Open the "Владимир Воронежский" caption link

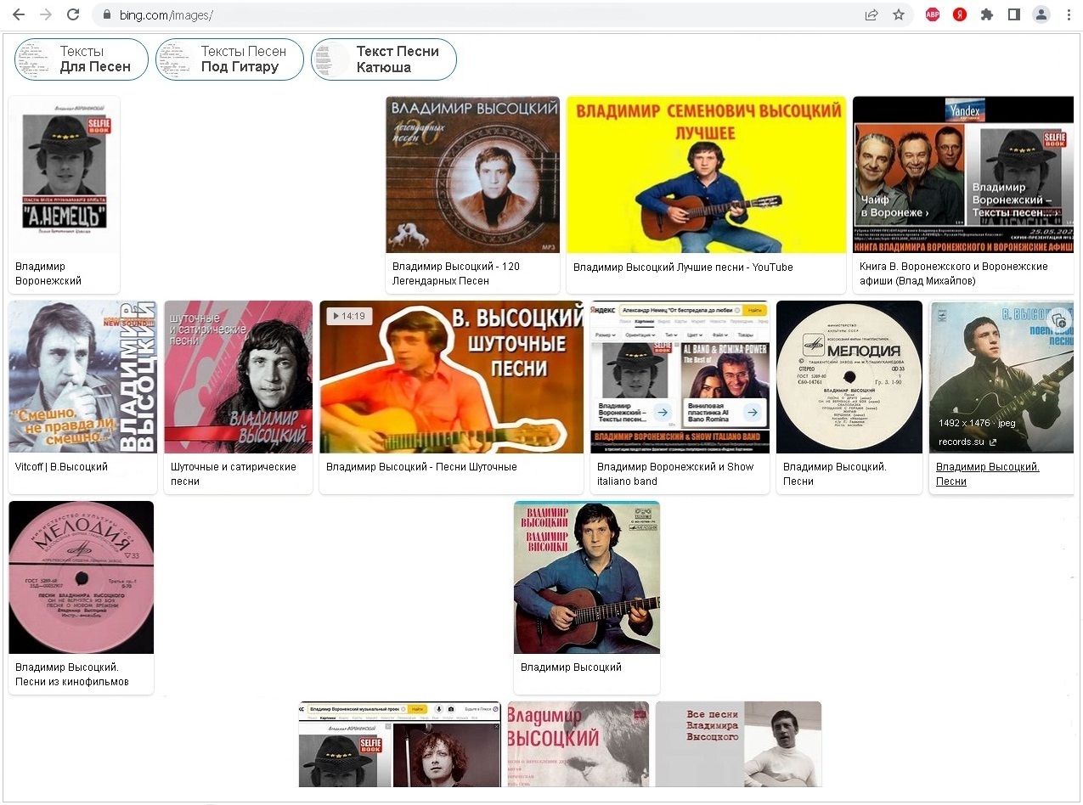(x=48, y=273)
